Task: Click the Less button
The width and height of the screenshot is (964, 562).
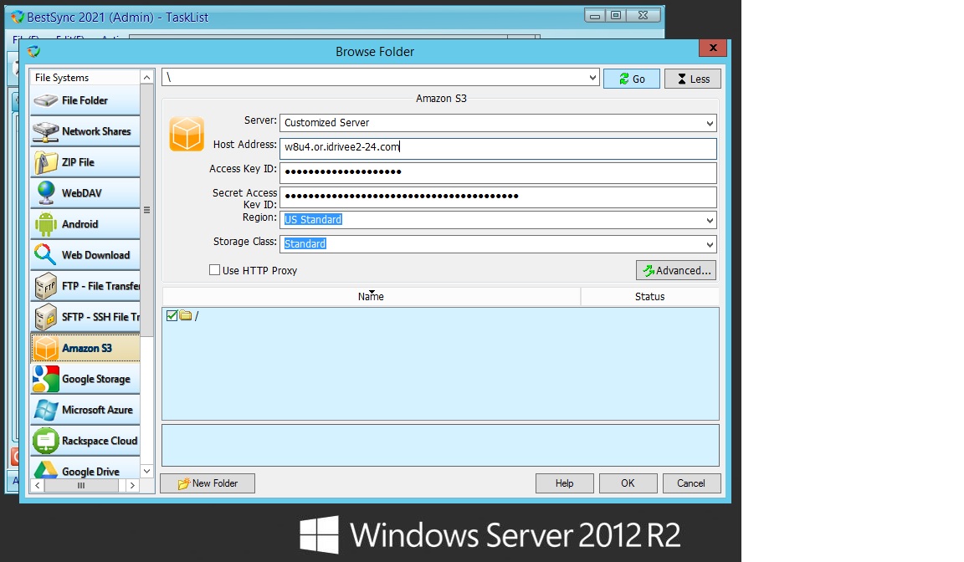Action: tap(693, 79)
